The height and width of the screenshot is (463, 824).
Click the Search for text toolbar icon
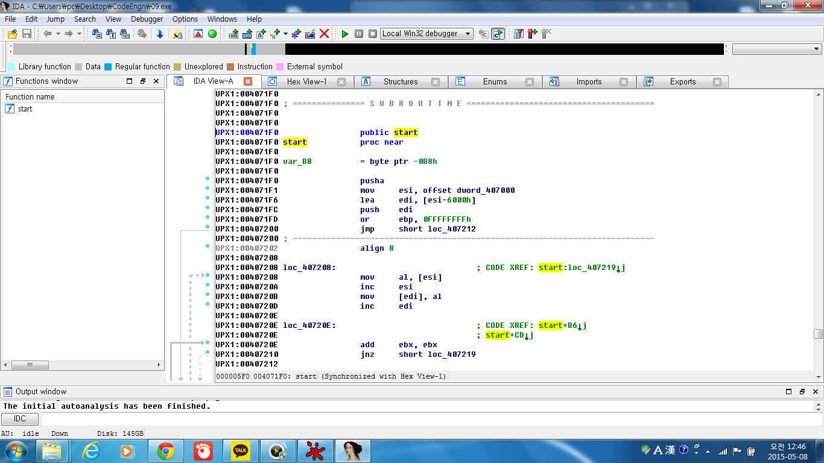[x=111, y=34]
